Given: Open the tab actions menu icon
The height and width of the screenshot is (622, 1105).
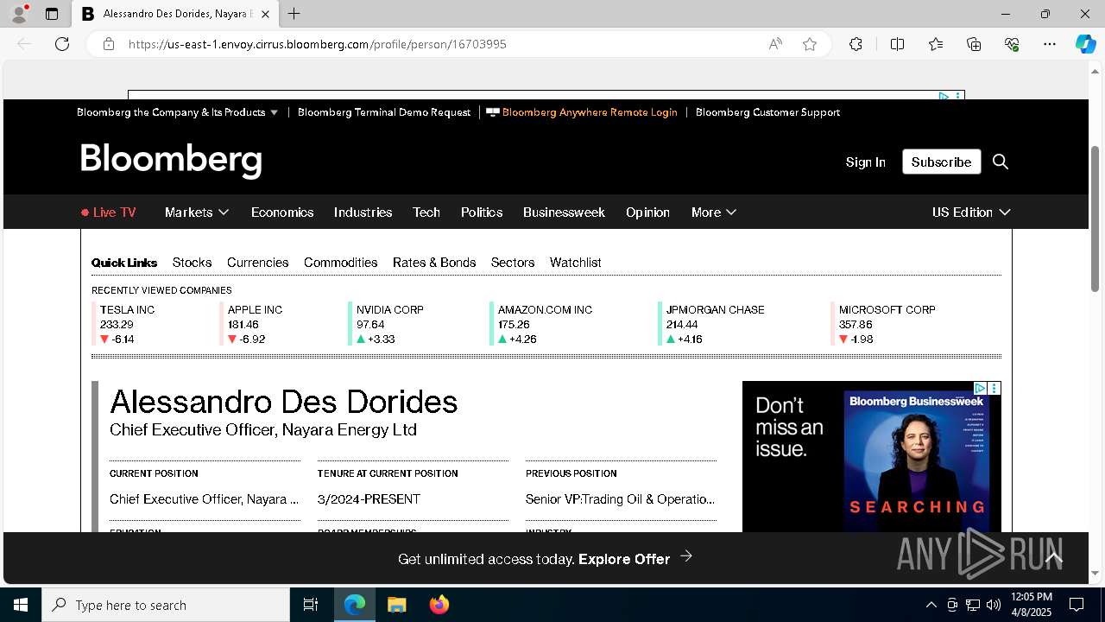Looking at the screenshot, I should [52, 14].
